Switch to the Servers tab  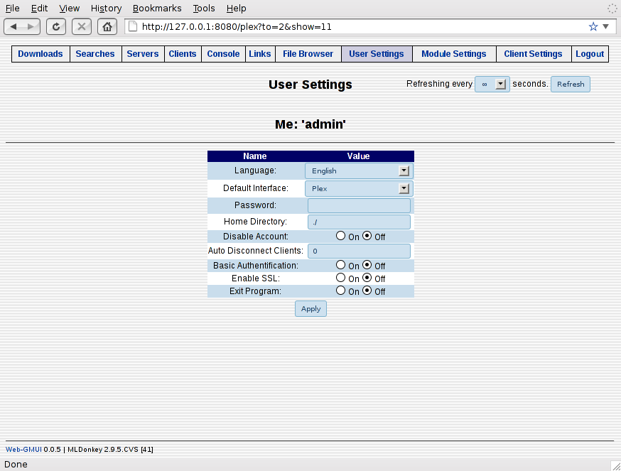(143, 54)
